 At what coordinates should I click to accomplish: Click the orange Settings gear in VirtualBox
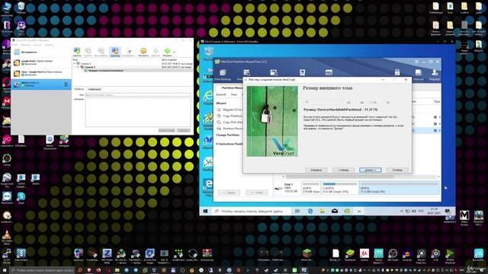click(x=143, y=52)
